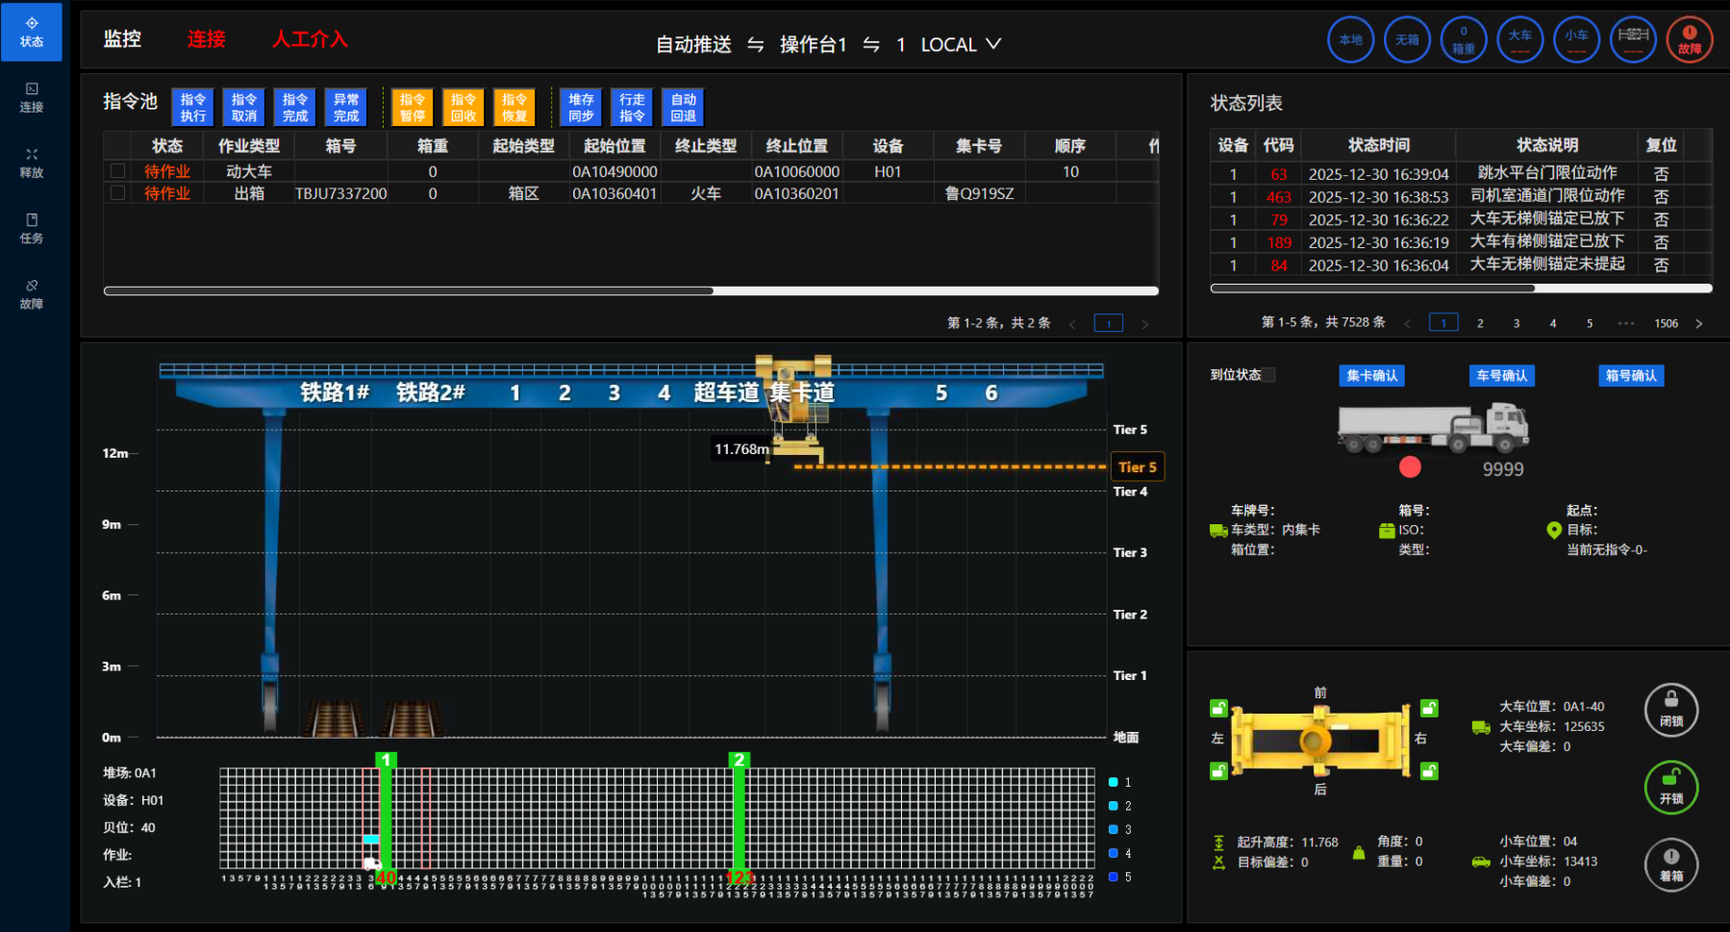
Task: Check the 动大车 task row checkbox
Action: (117, 171)
